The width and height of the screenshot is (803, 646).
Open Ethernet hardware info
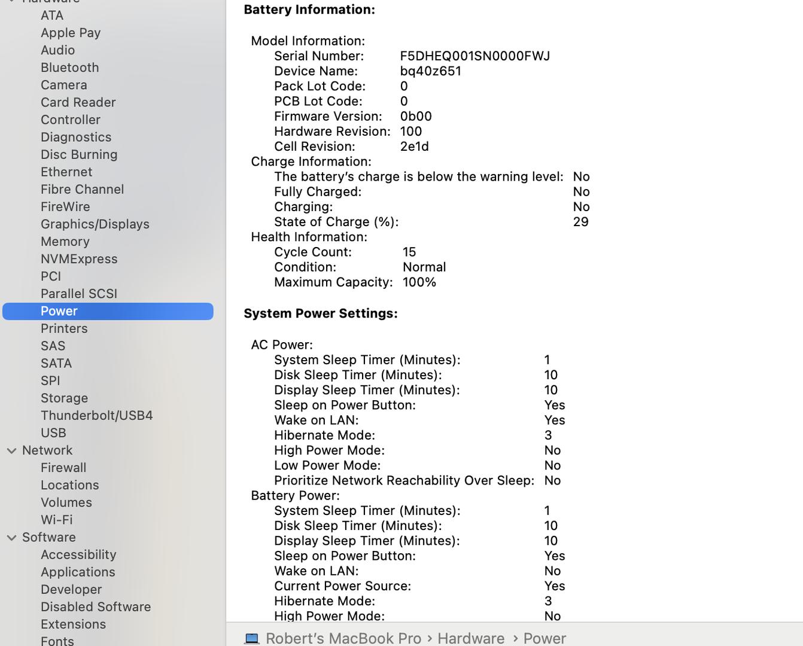(66, 172)
